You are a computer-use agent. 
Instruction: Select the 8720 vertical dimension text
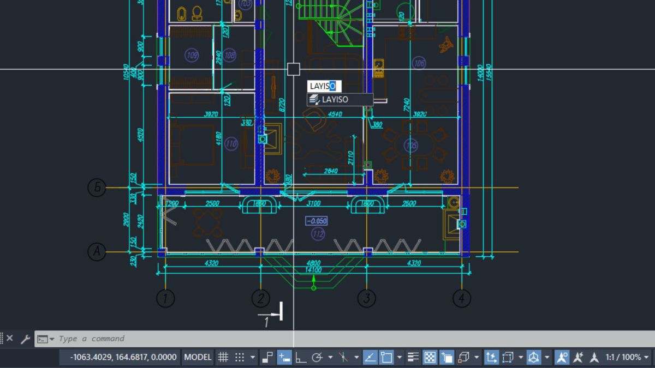point(282,105)
